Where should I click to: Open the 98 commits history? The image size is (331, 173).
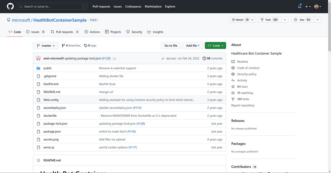point(212,58)
